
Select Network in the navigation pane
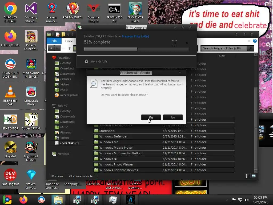click(61, 154)
